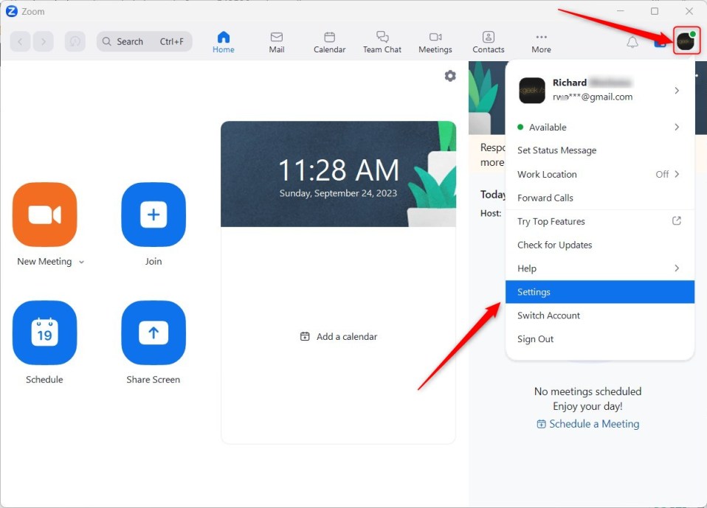Click the 'No meetings scheduled' text

588,392
